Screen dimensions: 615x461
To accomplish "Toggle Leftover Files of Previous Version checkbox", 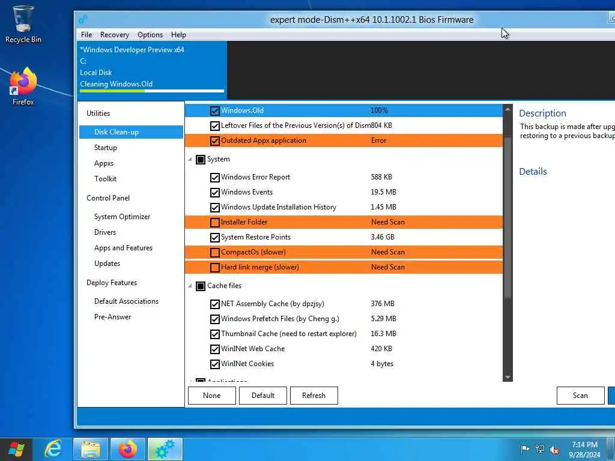I will coord(214,126).
